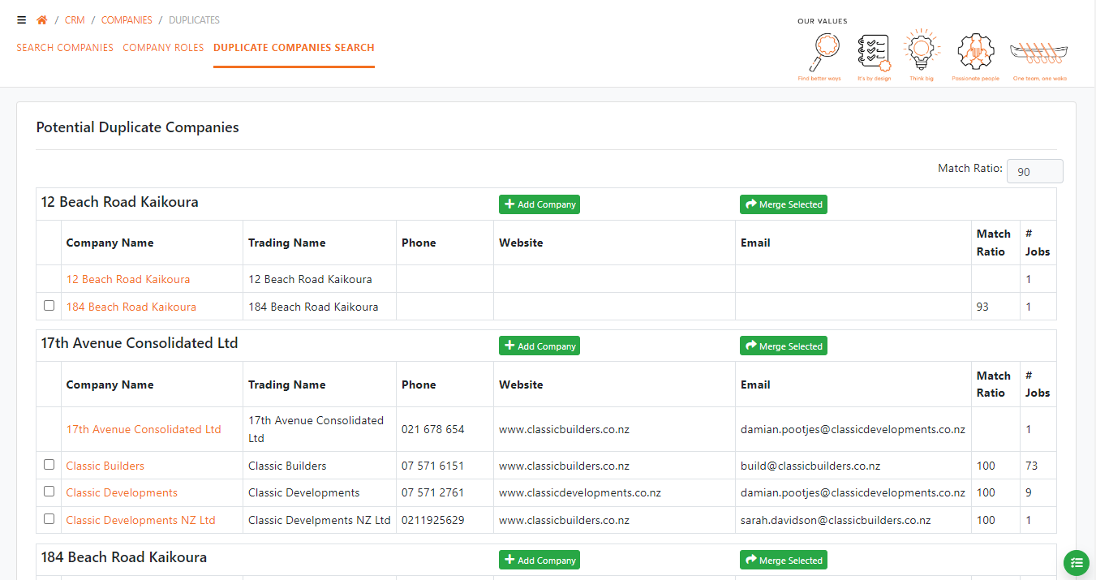
Task: Click the Match Ratio input field
Action: [x=1034, y=172]
